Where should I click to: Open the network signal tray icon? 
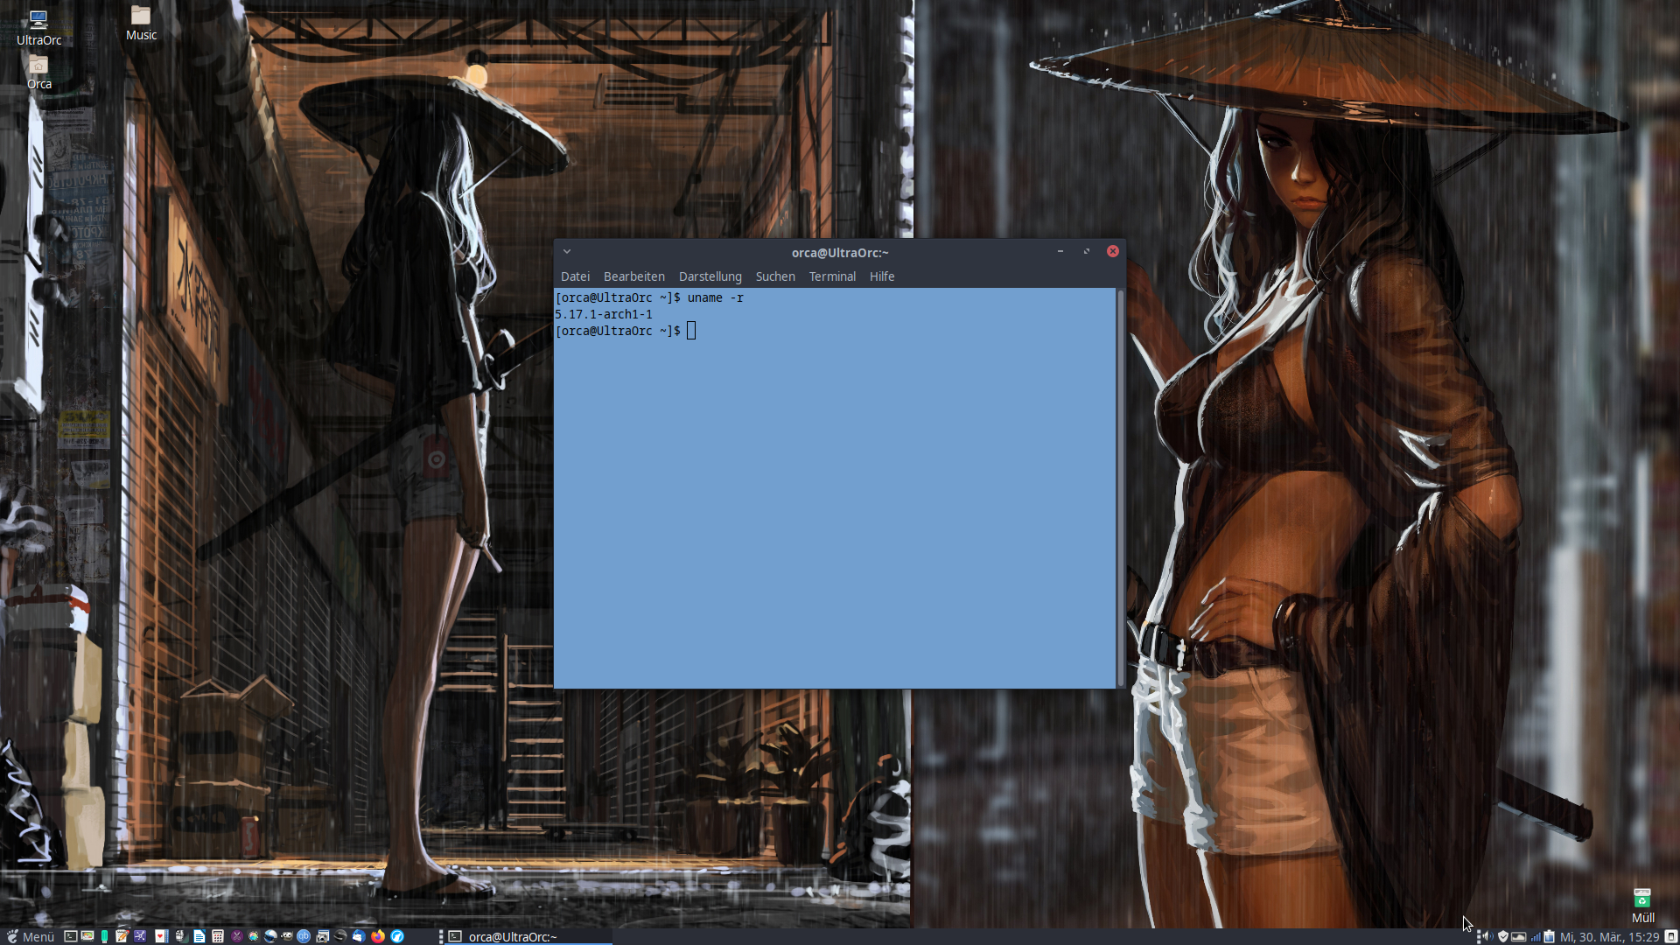(1535, 936)
